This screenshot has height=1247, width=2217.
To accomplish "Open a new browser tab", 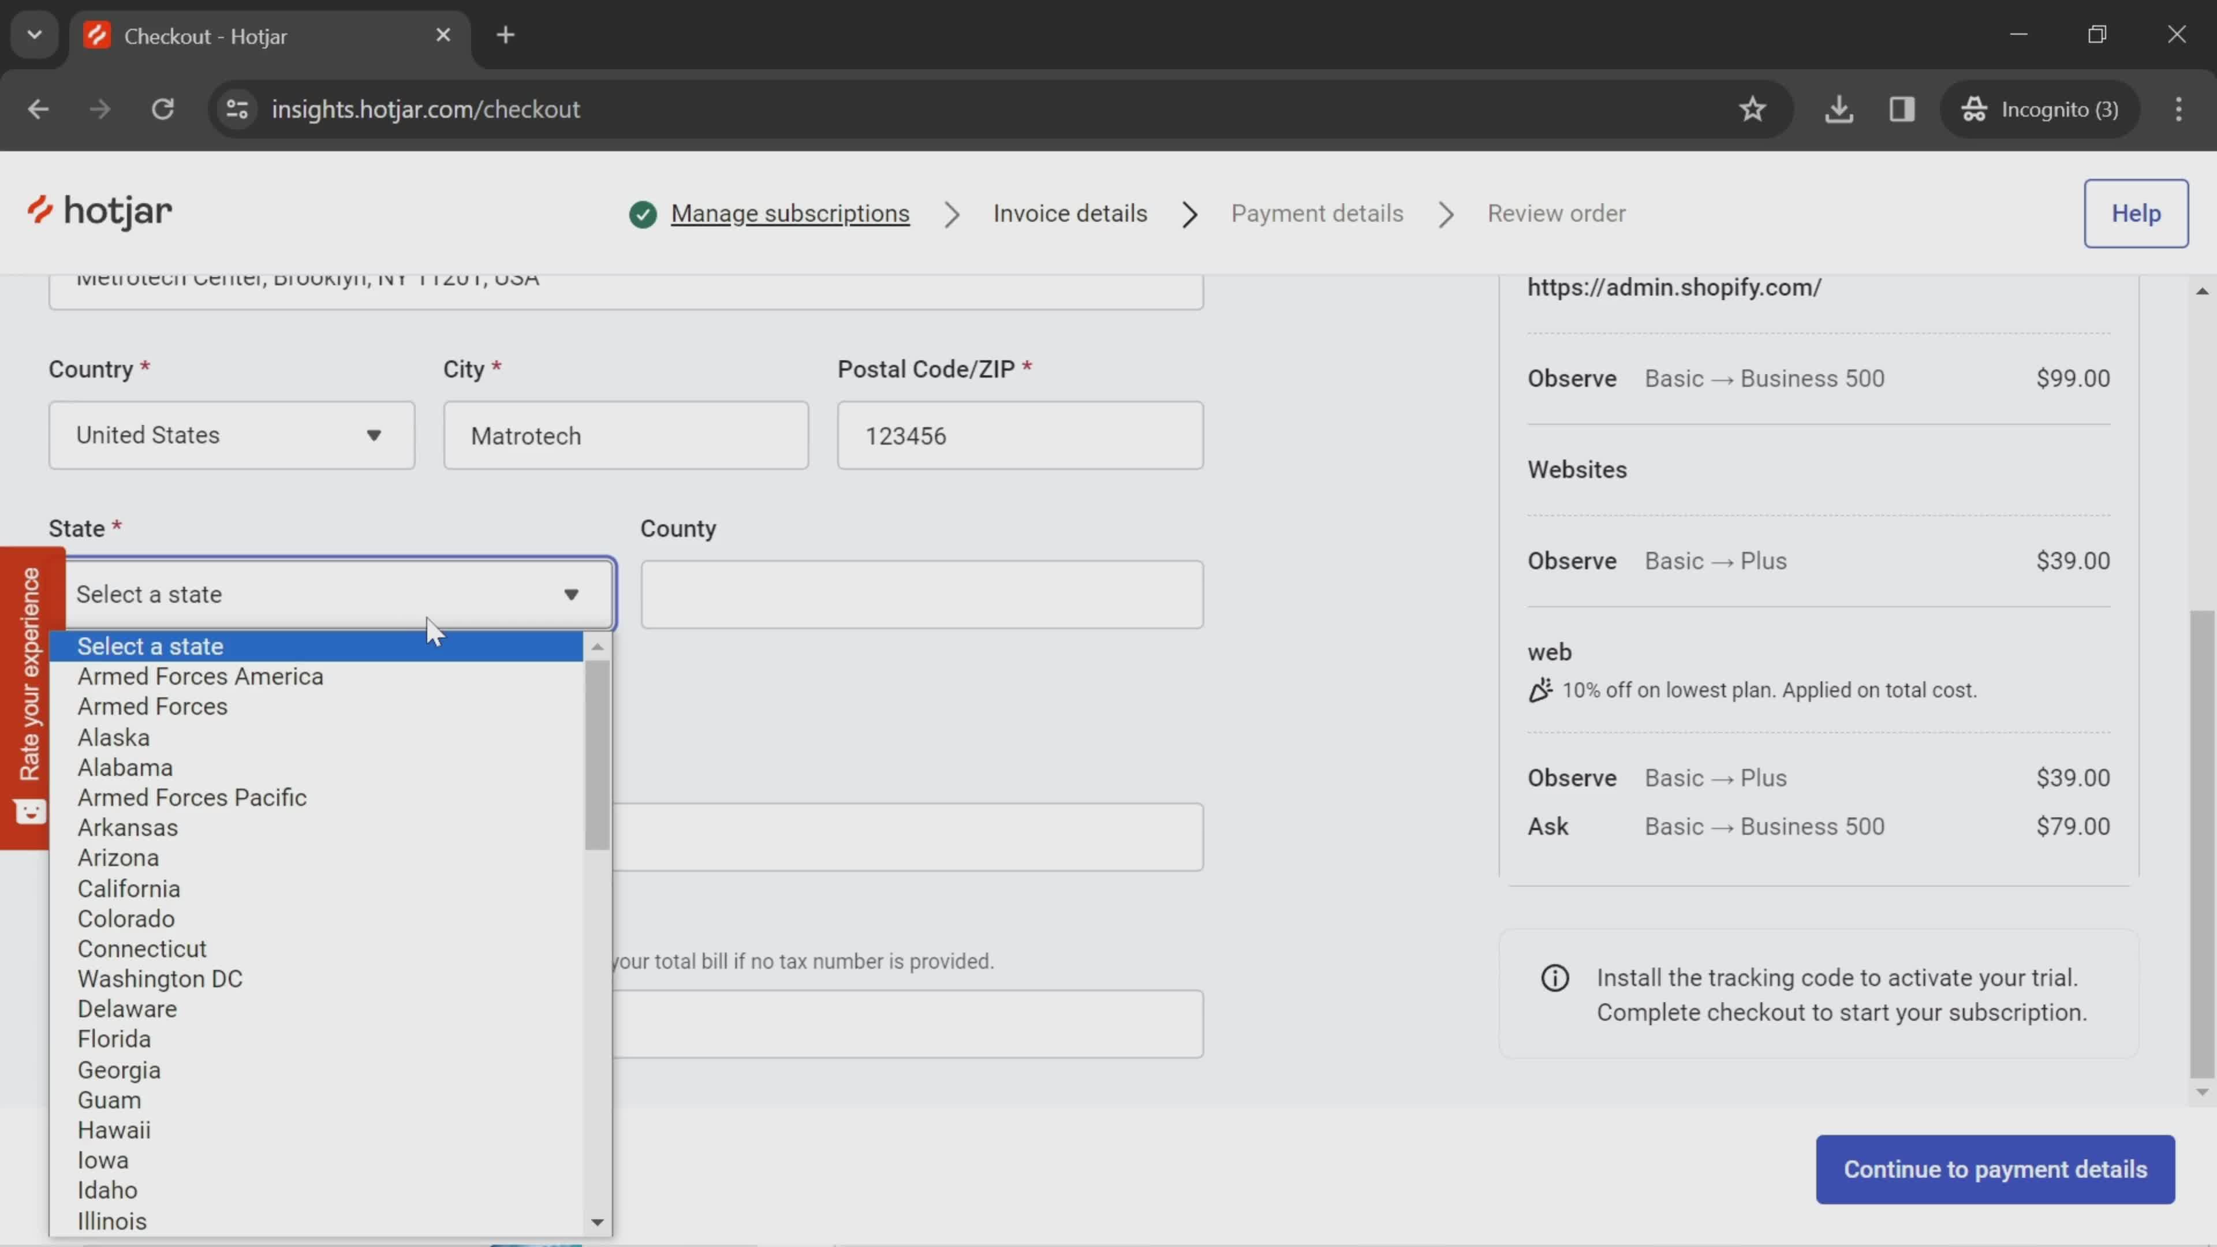I will click(x=506, y=35).
